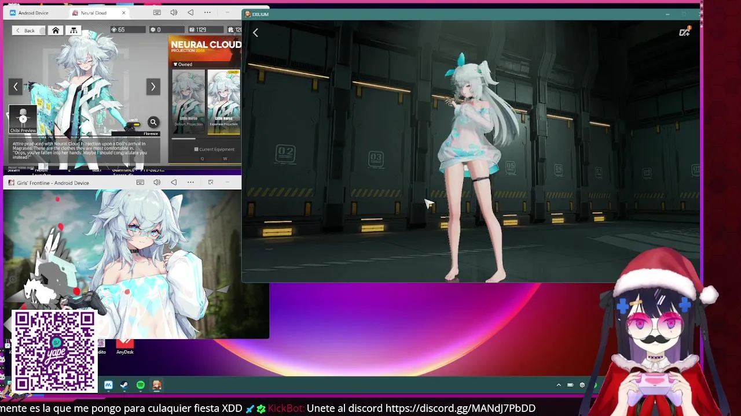741x416 pixels.
Task: Open Steam from the taskbar
Action: pos(124,385)
